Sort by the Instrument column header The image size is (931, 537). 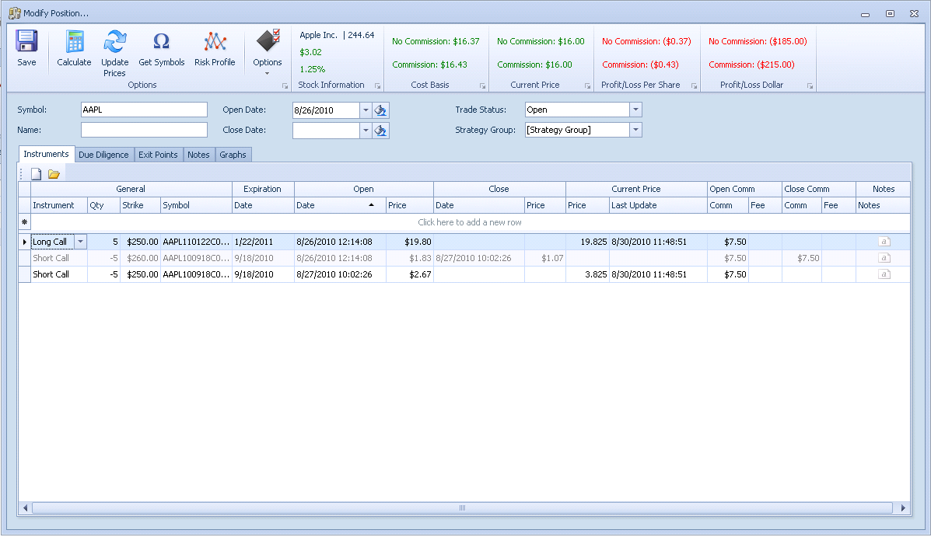click(59, 205)
